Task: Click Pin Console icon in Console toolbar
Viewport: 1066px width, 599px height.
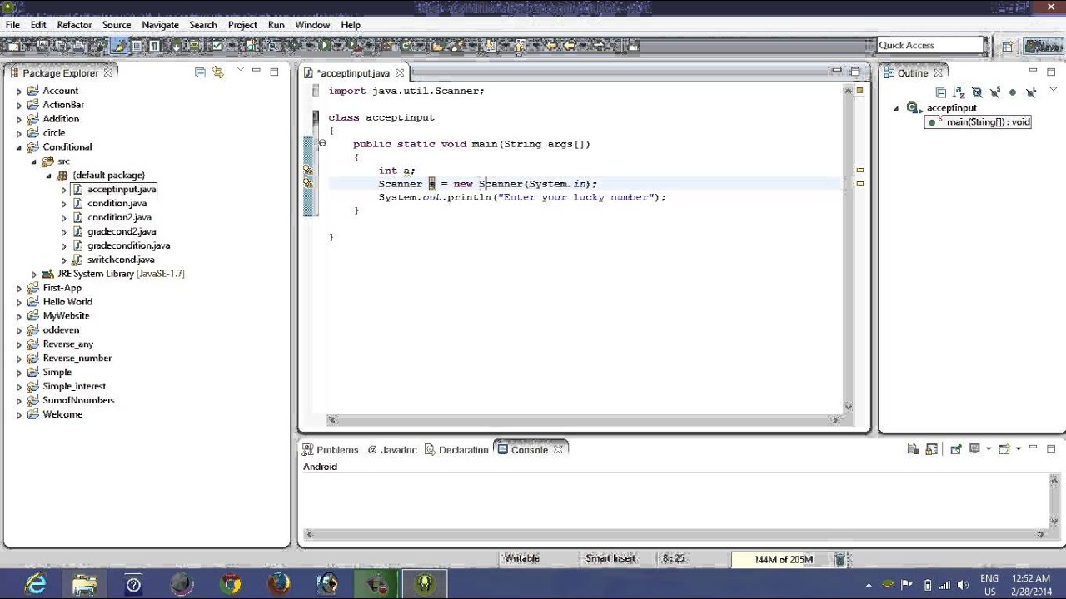Action: pyautogui.click(x=955, y=449)
